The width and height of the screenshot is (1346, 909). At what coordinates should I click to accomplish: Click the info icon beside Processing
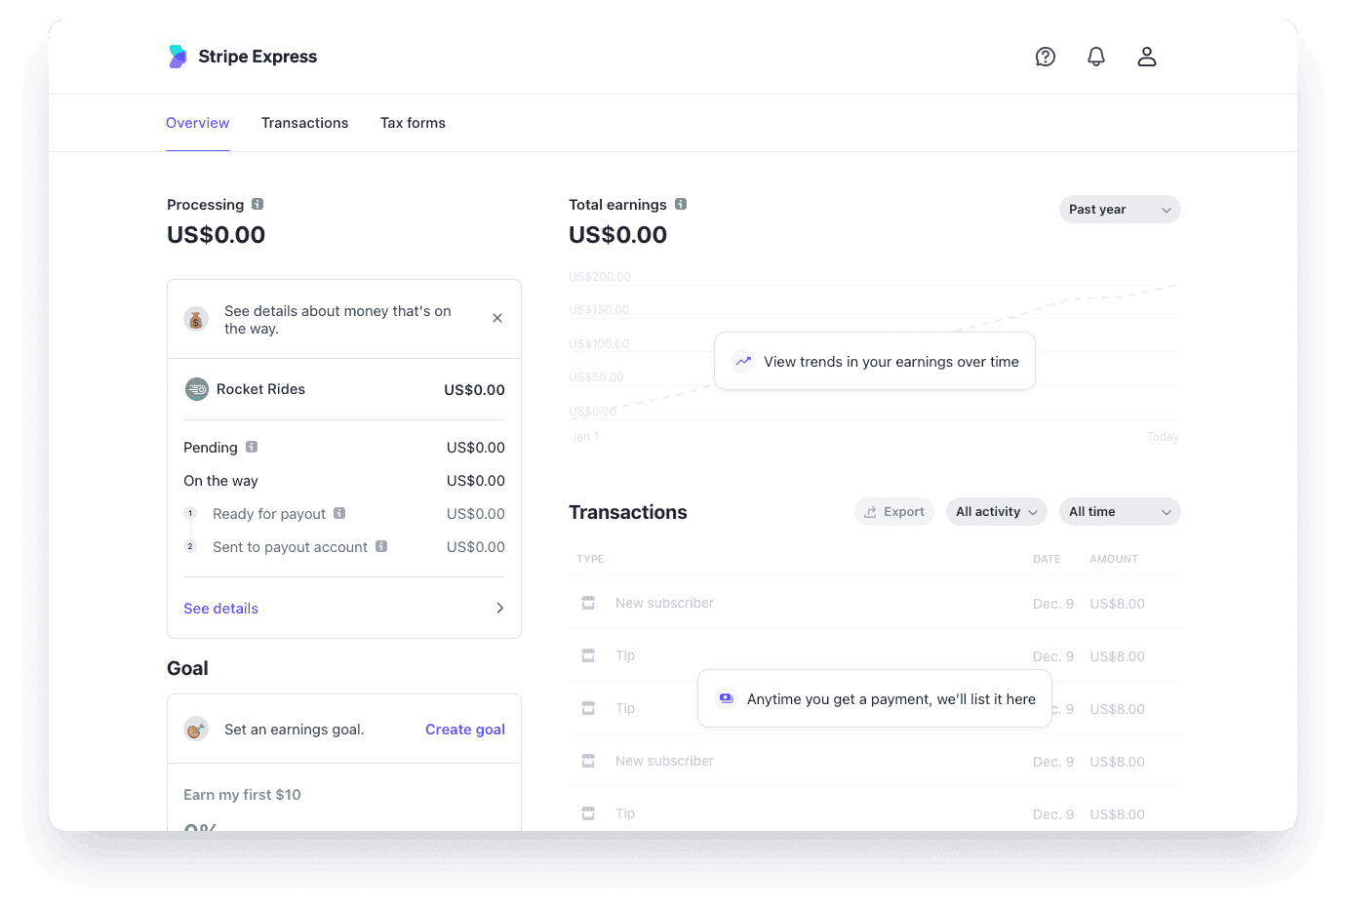coord(257,204)
